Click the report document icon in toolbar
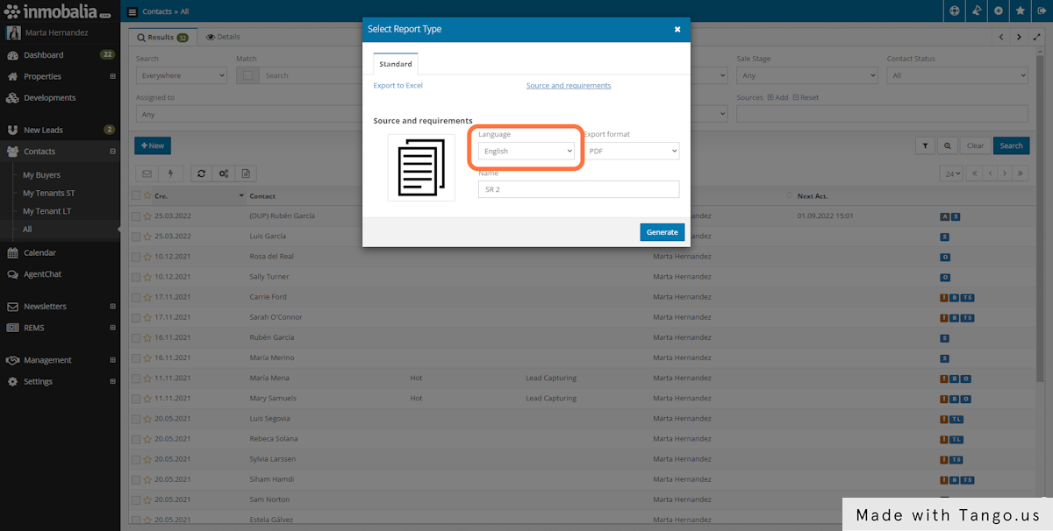The width and height of the screenshot is (1053, 531). pyautogui.click(x=247, y=173)
